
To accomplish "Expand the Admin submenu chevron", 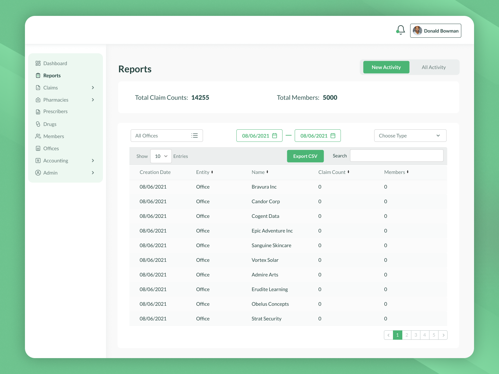I will pyautogui.click(x=93, y=173).
